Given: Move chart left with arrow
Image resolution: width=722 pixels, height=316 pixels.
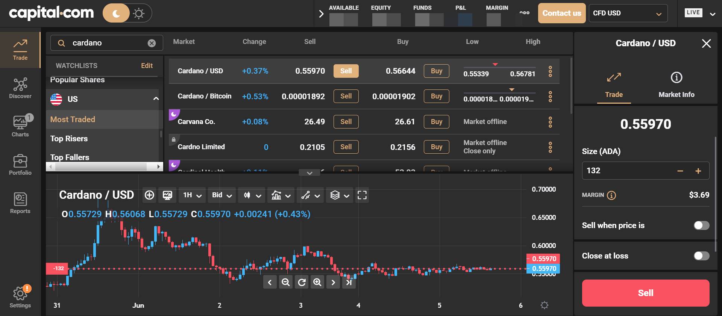Looking at the screenshot, I should click(x=270, y=282).
